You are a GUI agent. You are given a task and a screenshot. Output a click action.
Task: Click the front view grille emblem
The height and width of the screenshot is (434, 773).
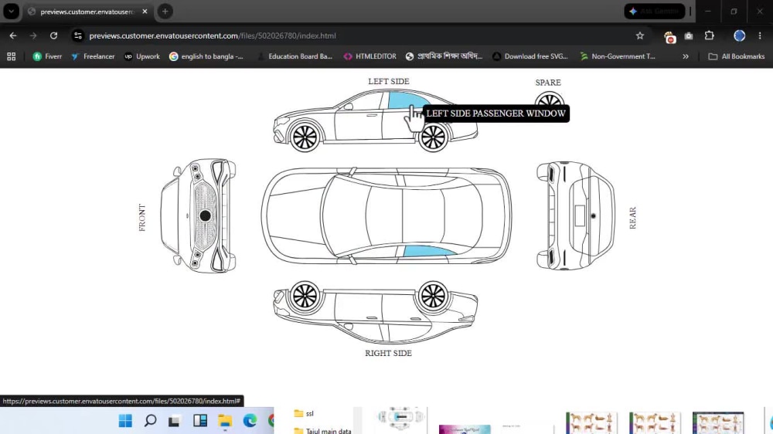[x=206, y=215]
